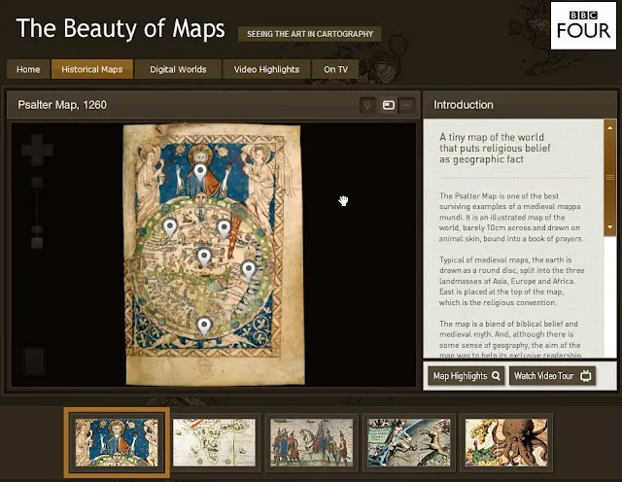Screen dimensions: 622x482
Task: Click the pin at the map's centre
Action: (x=204, y=257)
